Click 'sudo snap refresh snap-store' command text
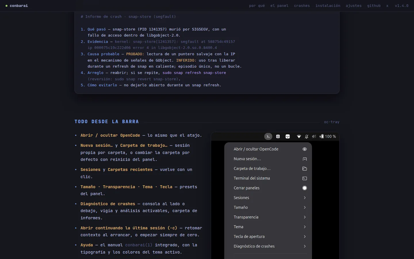The width and height of the screenshot is (414, 259). [194, 73]
